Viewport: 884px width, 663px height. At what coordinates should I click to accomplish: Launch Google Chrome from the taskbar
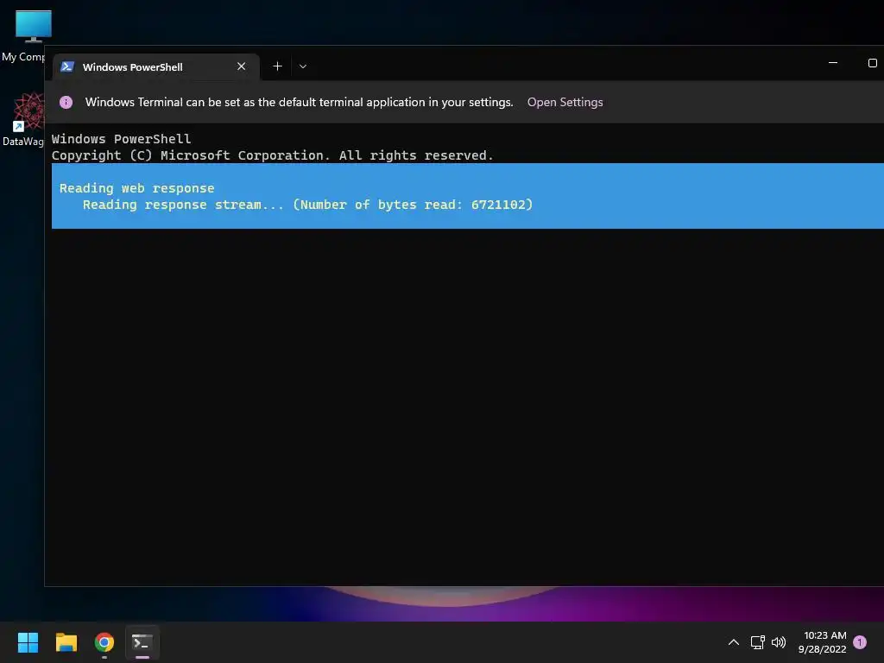(x=104, y=642)
